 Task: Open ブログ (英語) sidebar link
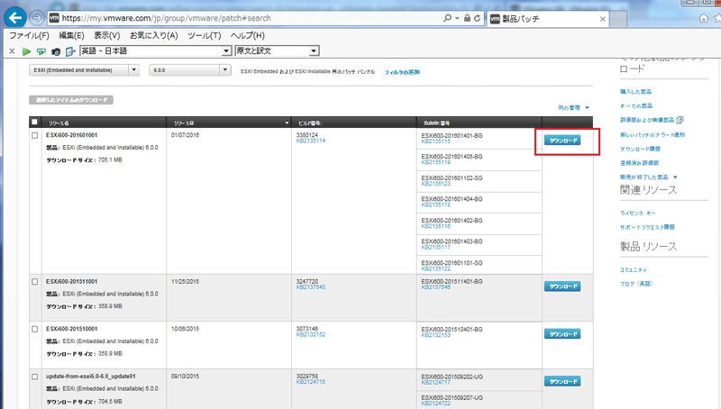coord(636,284)
